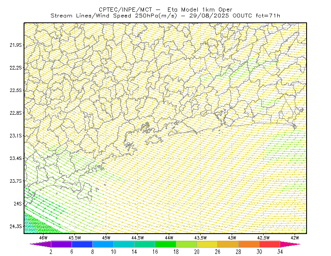Click latitude label 21.9S

click(x=15, y=45)
